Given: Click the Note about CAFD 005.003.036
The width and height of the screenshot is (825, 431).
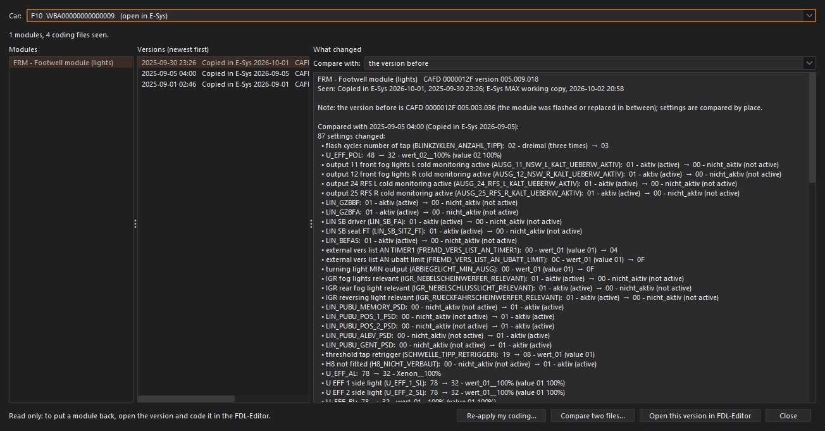Looking at the screenshot, I should coord(540,108).
